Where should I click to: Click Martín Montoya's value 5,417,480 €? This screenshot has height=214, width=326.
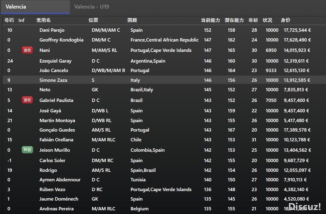296,120
